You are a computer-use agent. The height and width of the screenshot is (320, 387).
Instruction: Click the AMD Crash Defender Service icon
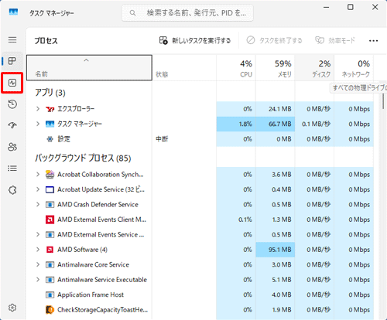pos(50,205)
